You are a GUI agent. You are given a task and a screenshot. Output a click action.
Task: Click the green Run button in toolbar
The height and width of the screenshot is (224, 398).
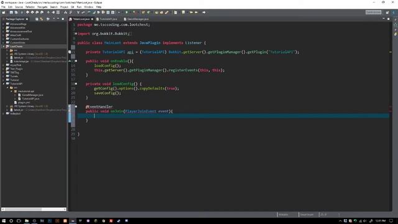point(126,12)
